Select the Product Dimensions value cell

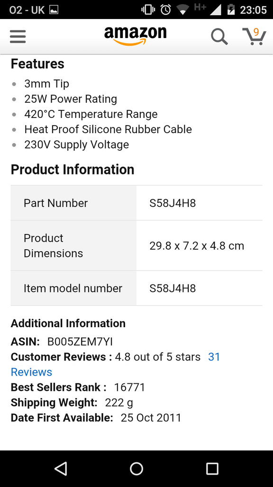(200, 246)
